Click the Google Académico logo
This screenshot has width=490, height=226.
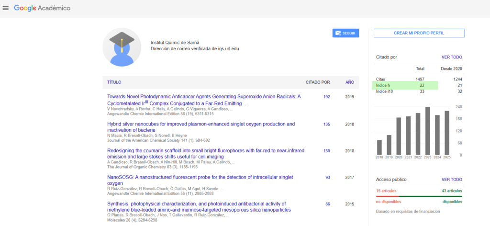tap(42, 8)
